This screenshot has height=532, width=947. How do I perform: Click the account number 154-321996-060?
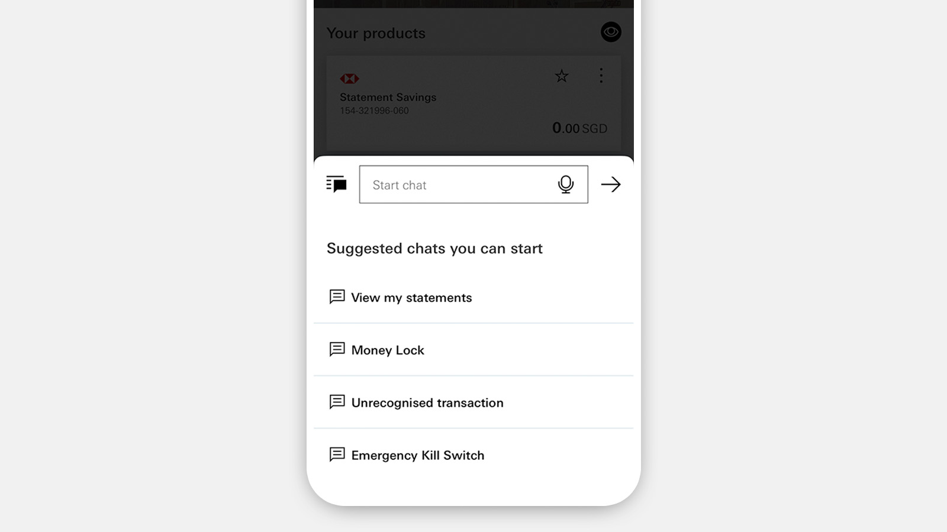374,111
